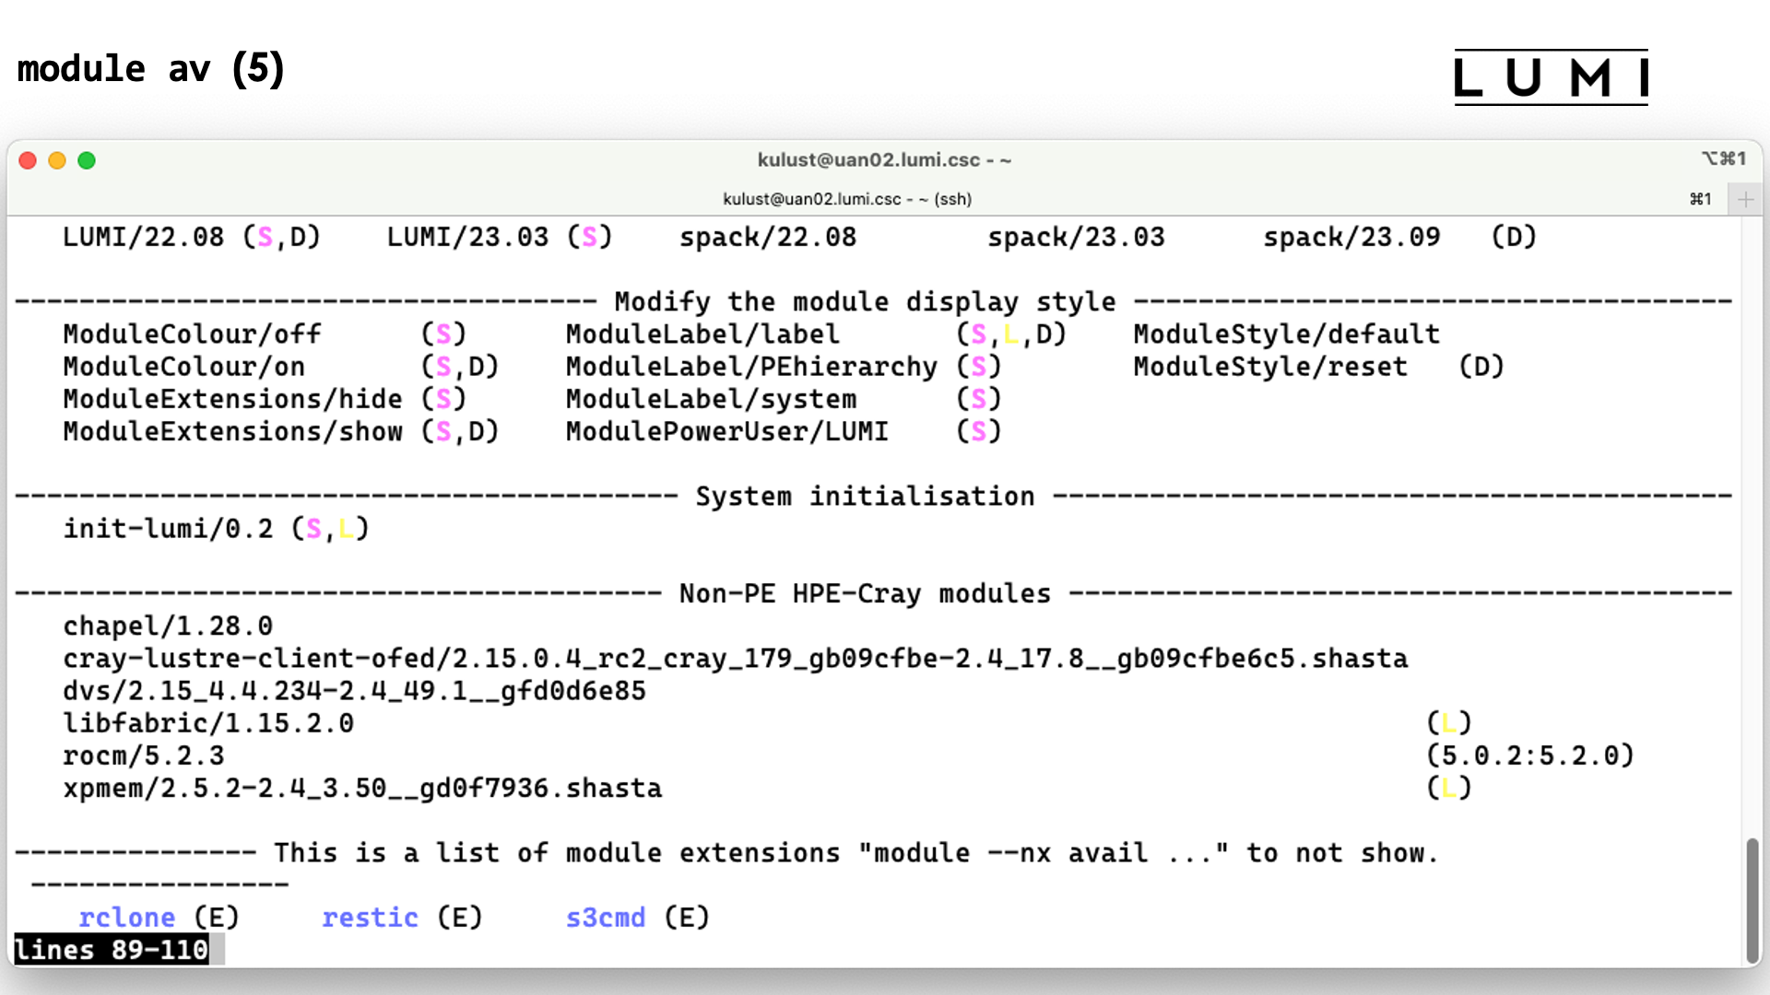Click on ModuleLabel/PEhierarchy entry
Screen dimensions: 1770x995
pyautogui.click(x=751, y=366)
